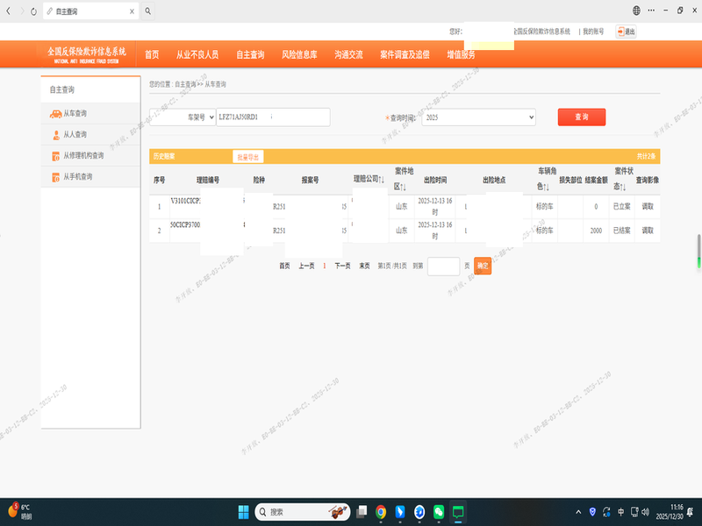The height and width of the screenshot is (526, 702).
Task: Open the globe icon in browser title bar
Action: point(636,11)
